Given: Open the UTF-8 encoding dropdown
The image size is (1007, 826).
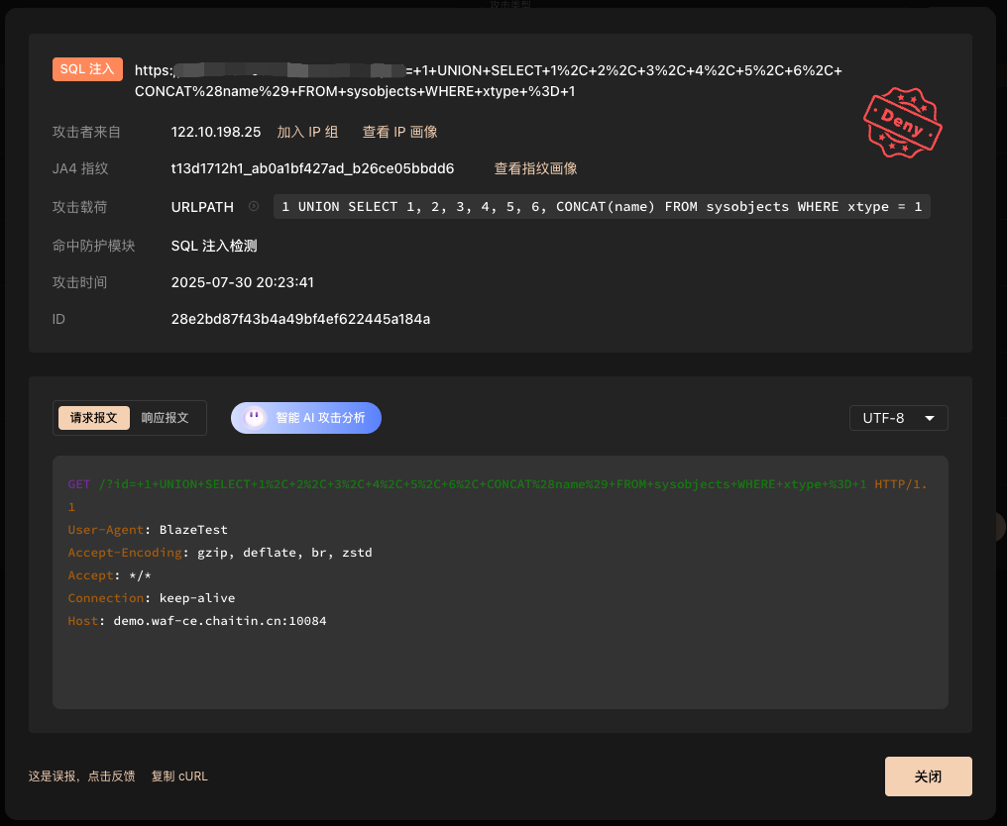Looking at the screenshot, I should (898, 418).
